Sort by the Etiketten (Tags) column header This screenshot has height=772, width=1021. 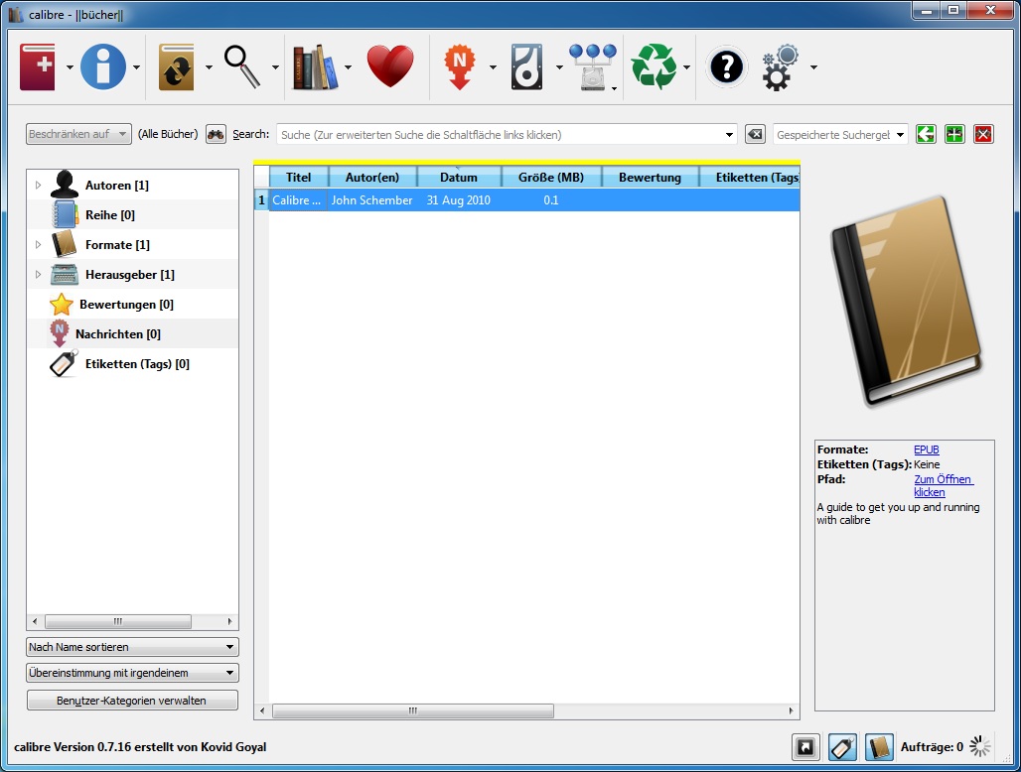point(750,177)
